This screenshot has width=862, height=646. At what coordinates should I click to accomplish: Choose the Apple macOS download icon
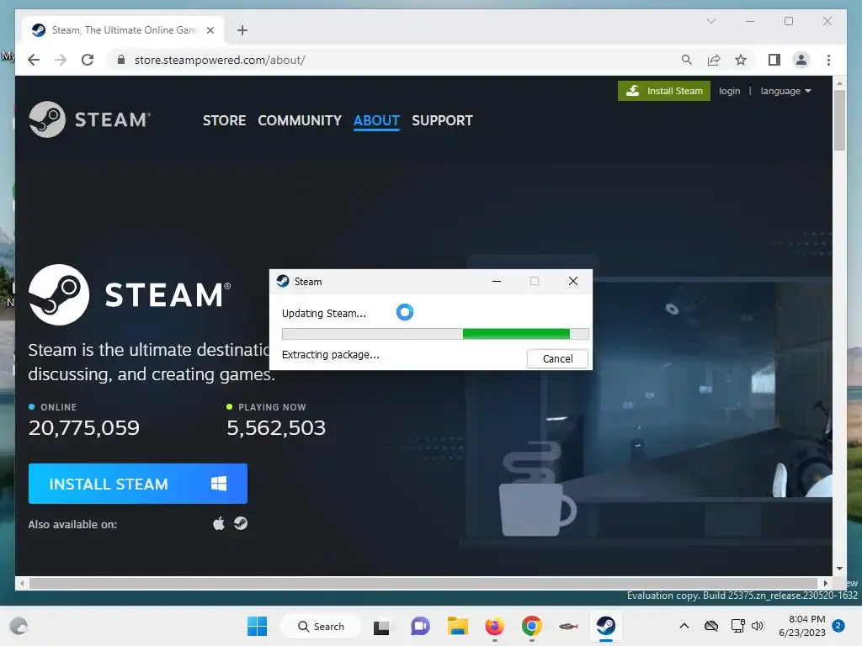pyautogui.click(x=219, y=523)
